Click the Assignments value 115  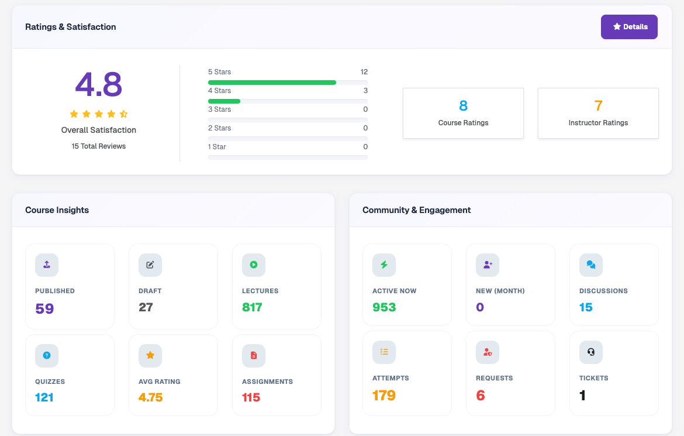pos(251,397)
